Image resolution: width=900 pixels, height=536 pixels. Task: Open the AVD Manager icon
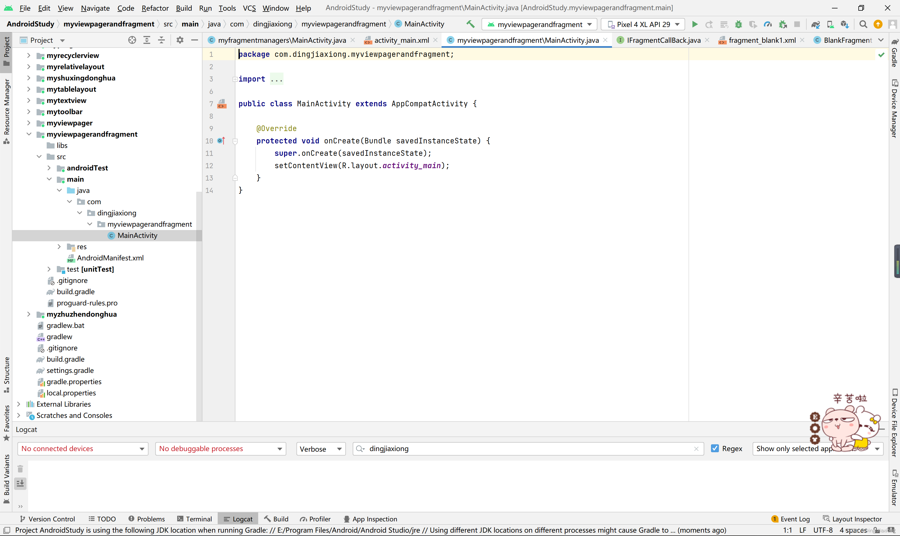coord(830,24)
